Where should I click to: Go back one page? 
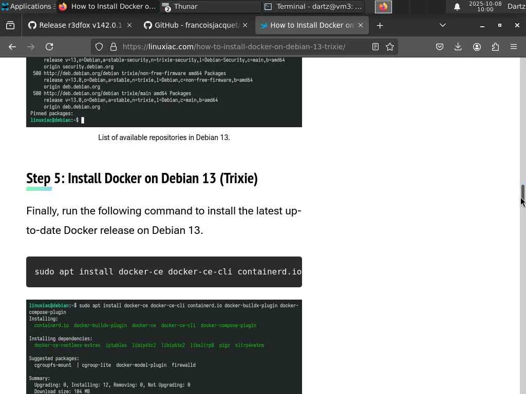pos(12,47)
